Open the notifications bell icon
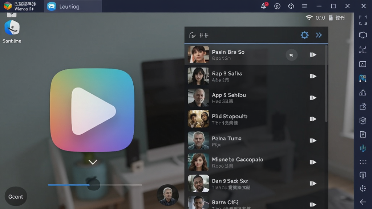Image resolution: width=372 pixels, height=209 pixels. [264, 6]
